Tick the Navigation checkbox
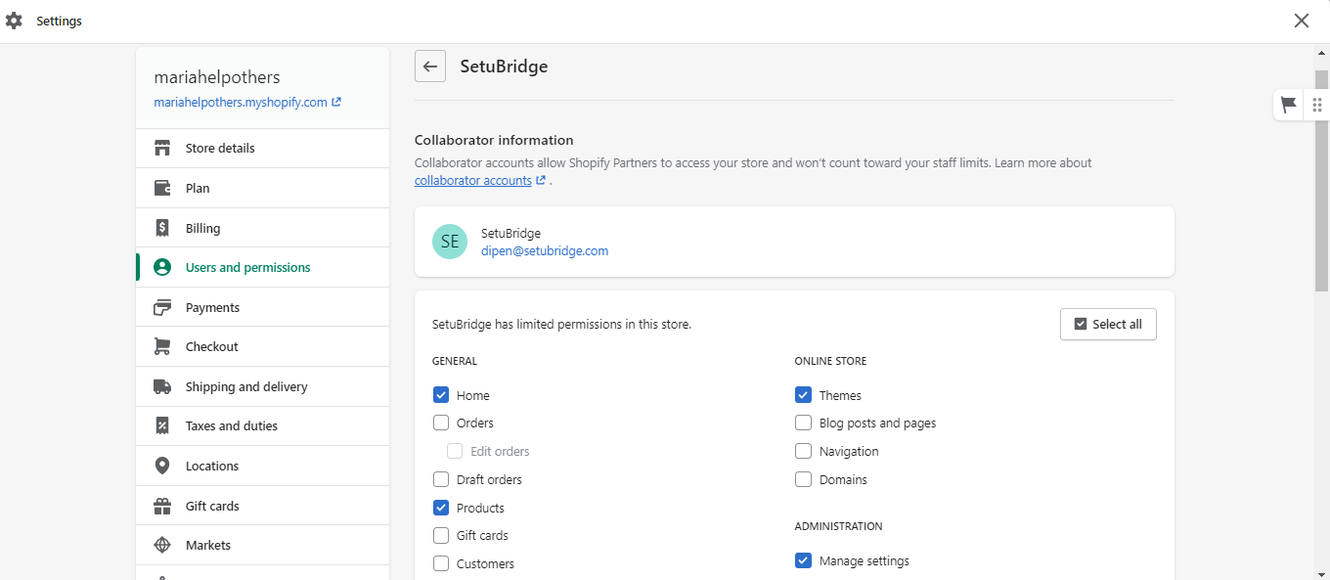The image size is (1330, 580). click(803, 452)
